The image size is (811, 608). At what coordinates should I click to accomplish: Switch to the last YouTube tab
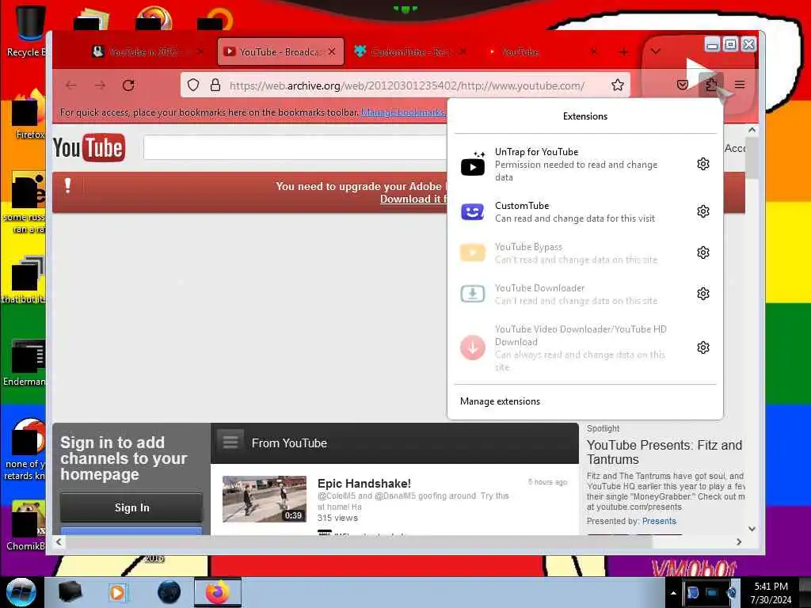pyautogui.click(x=543, y=51)
